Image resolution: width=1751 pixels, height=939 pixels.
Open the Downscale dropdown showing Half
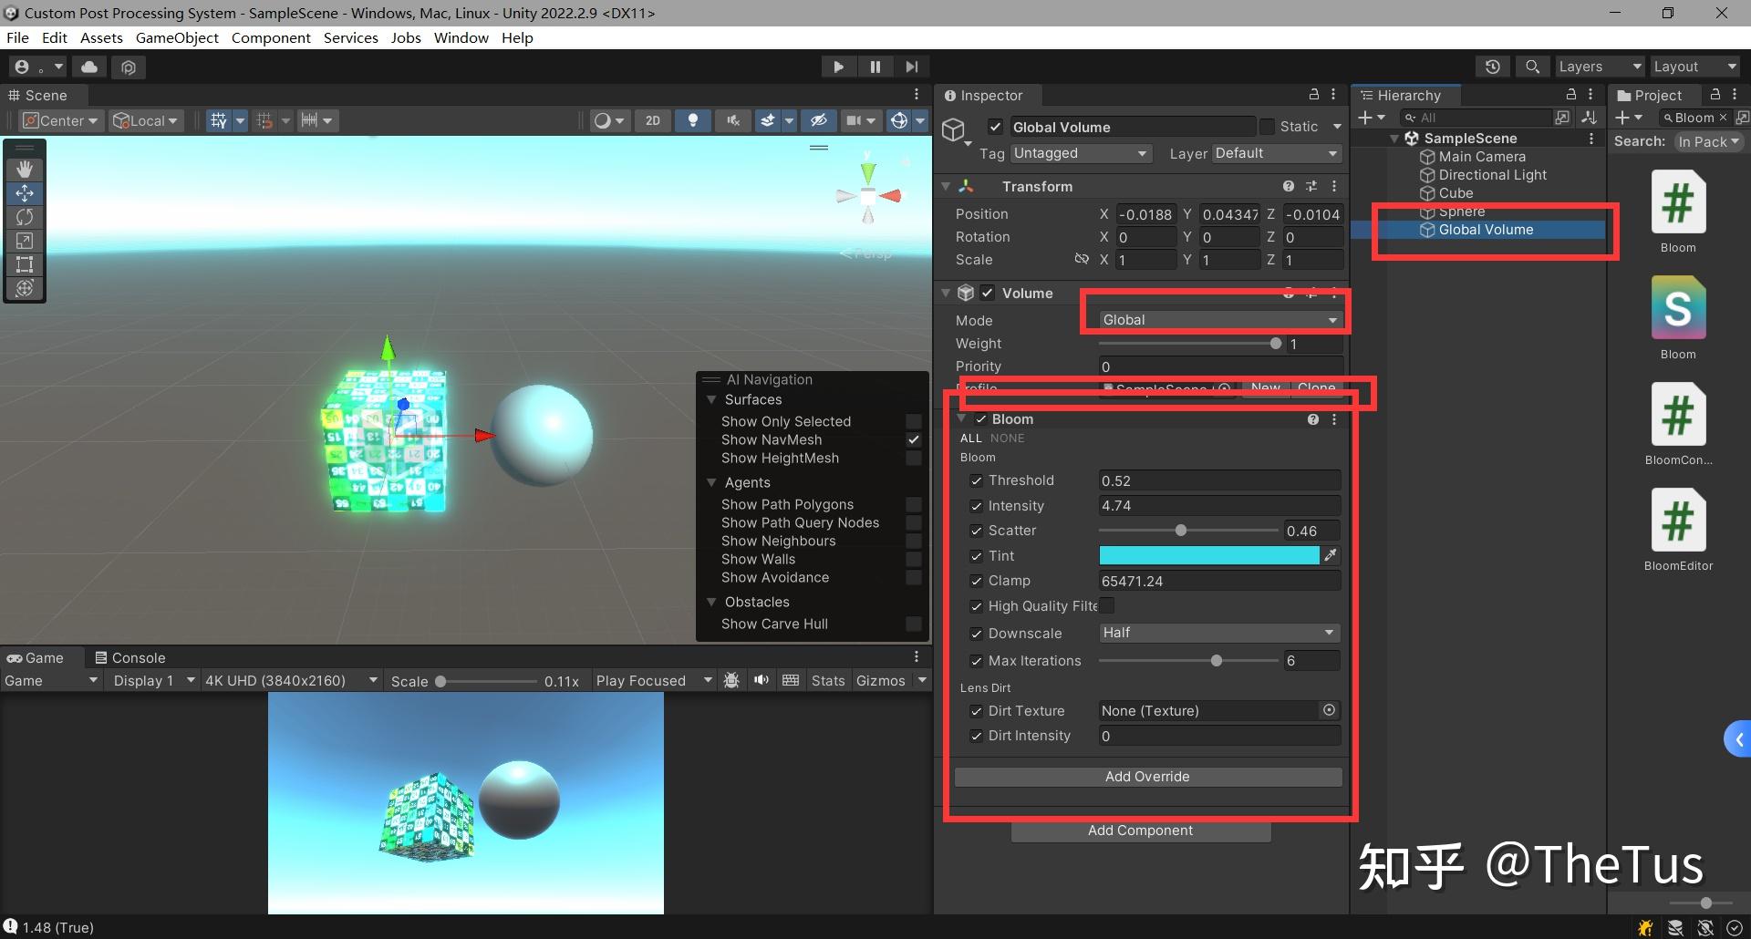(1218, 632)
